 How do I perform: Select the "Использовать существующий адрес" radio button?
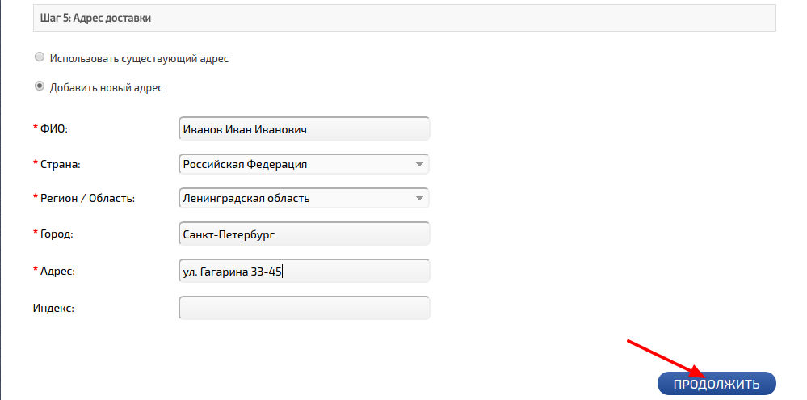(40, 57)
